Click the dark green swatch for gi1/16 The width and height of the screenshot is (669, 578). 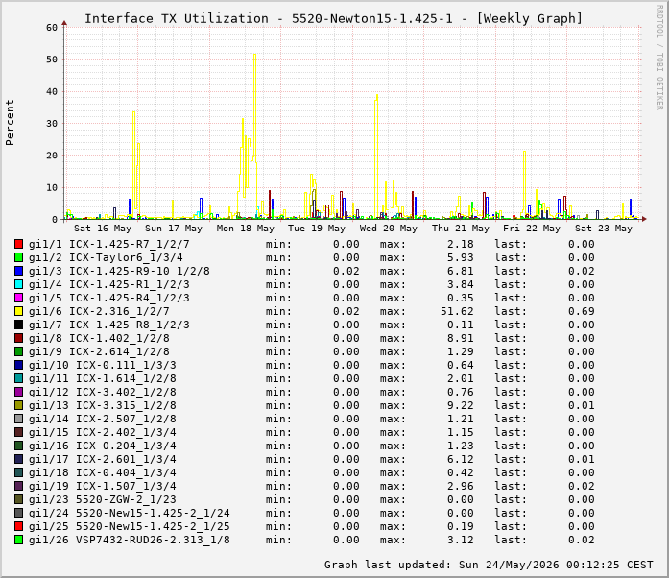point(18,446)
